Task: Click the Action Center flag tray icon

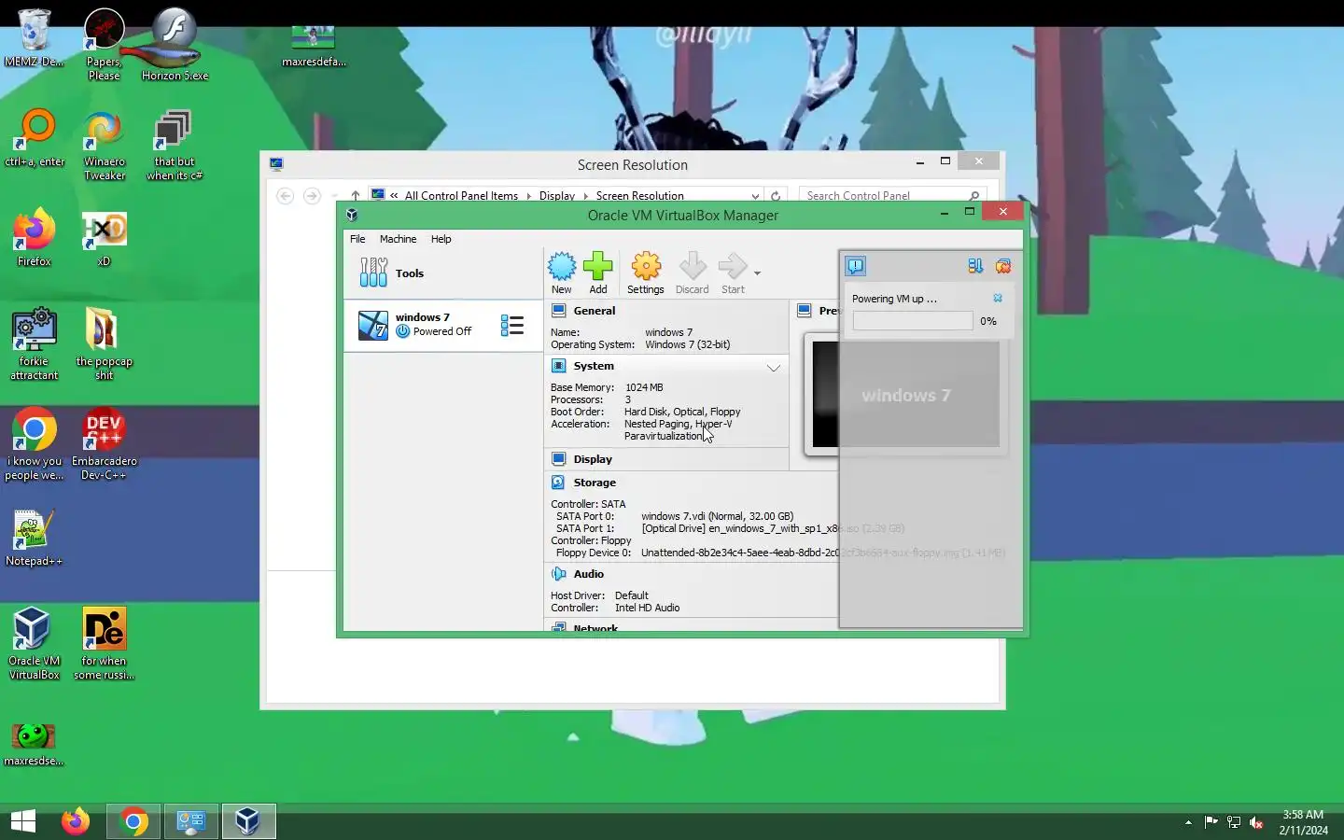Action: [1211, 822]
